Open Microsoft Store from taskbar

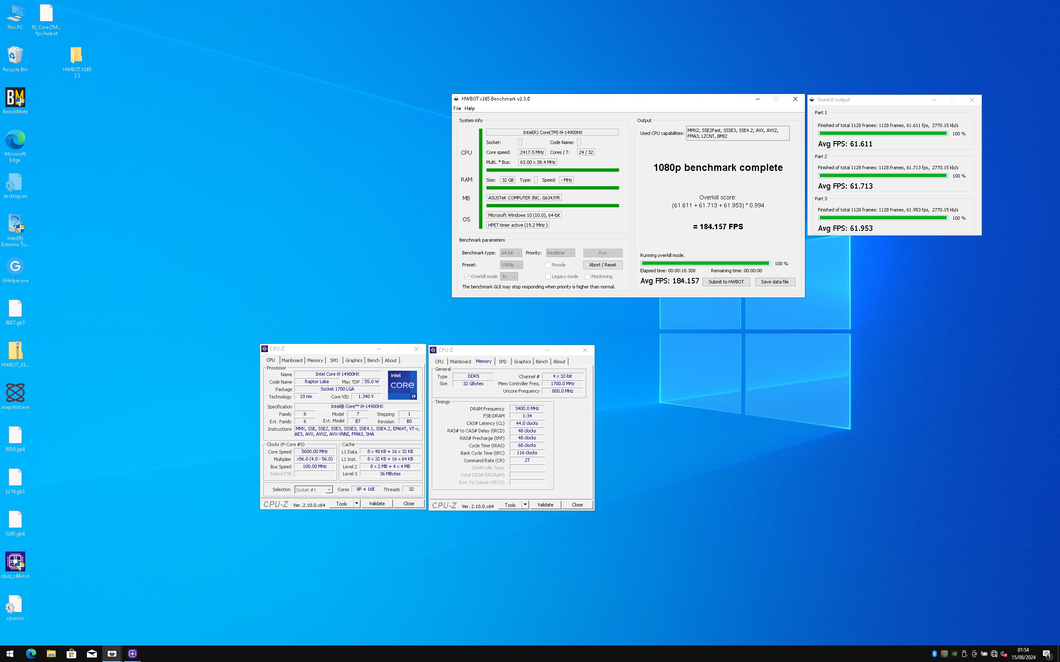[71, 654]
